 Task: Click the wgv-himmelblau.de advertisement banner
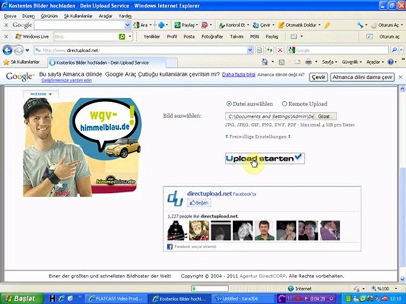(x=82, y=147)
